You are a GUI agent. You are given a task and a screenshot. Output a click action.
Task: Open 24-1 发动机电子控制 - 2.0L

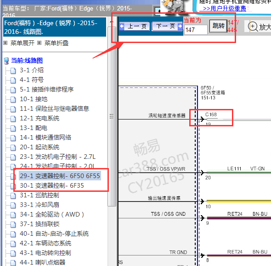(57, 166)
